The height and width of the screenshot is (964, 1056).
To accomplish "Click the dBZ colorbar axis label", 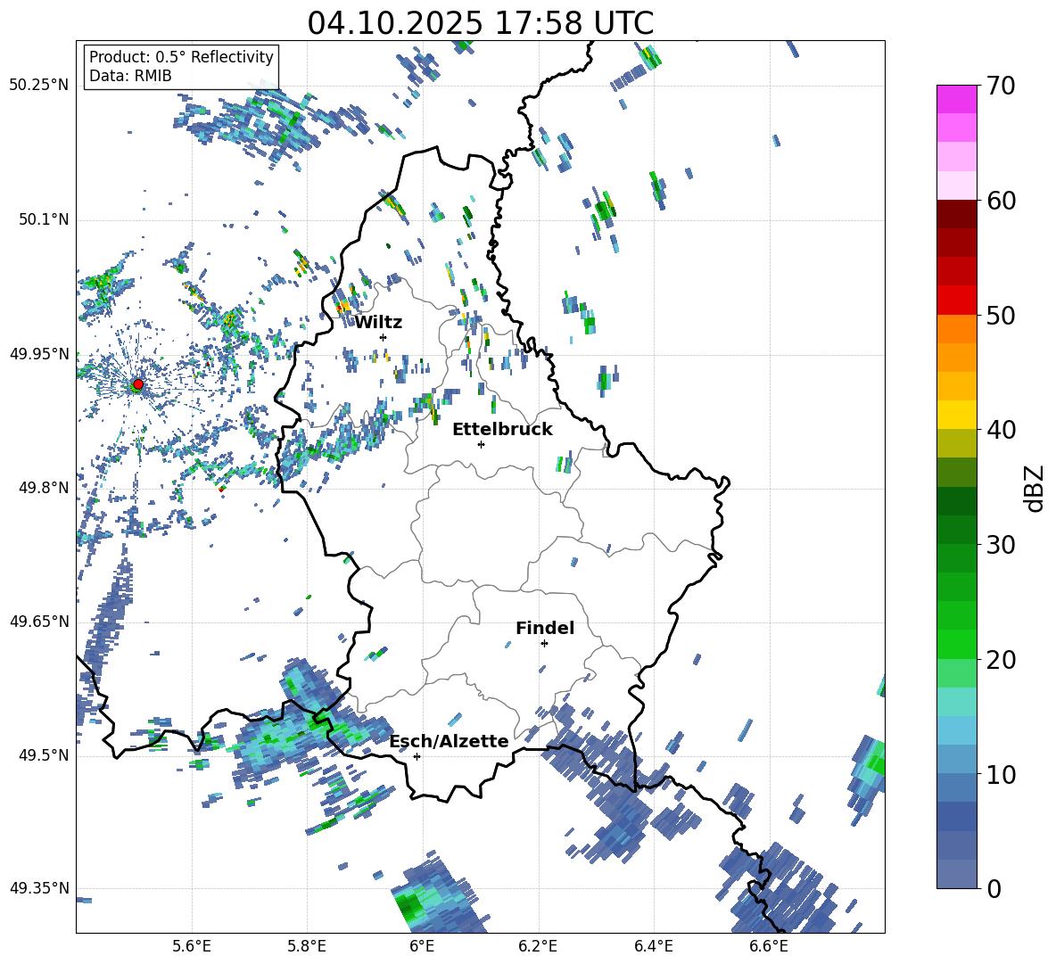I will coord(1035,488).
